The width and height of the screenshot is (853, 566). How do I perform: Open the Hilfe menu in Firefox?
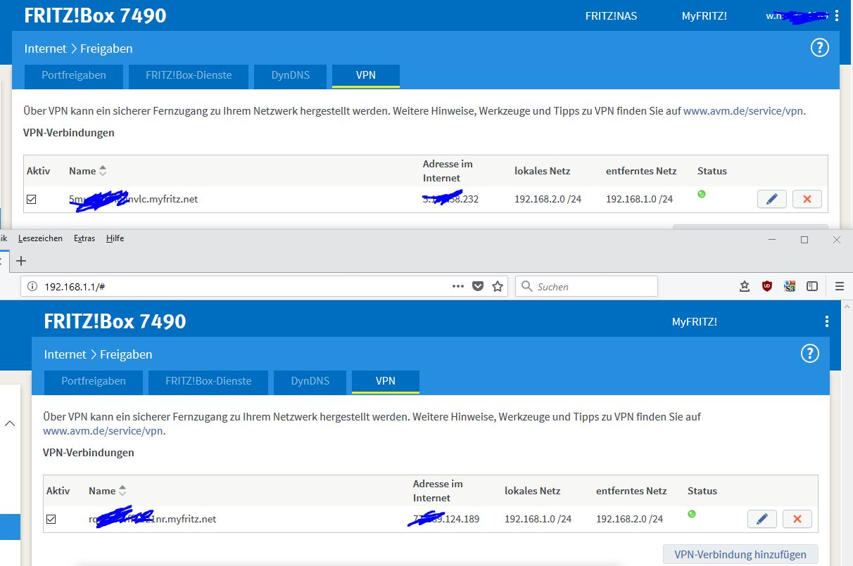pyautogui.click(x=115, y=238)
